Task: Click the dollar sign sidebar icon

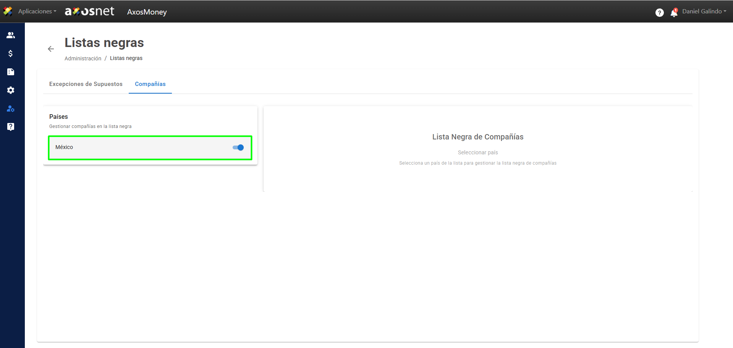Action: pyautogui.click(x=11, y=53)
